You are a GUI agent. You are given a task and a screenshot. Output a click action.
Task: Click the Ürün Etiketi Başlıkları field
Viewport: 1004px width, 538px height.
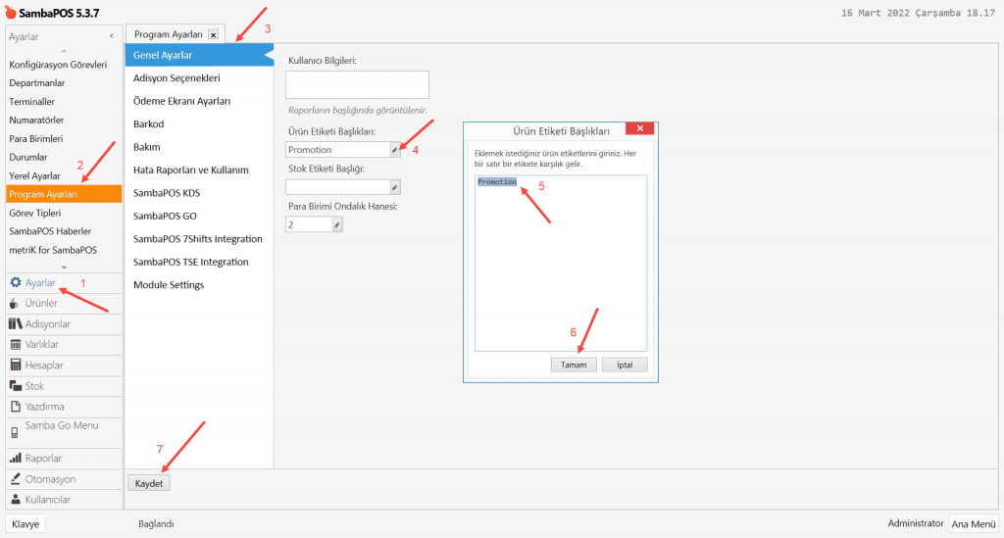tap(338, 150)
